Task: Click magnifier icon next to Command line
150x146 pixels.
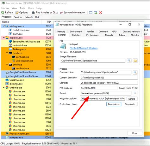Action: [135, 72]
